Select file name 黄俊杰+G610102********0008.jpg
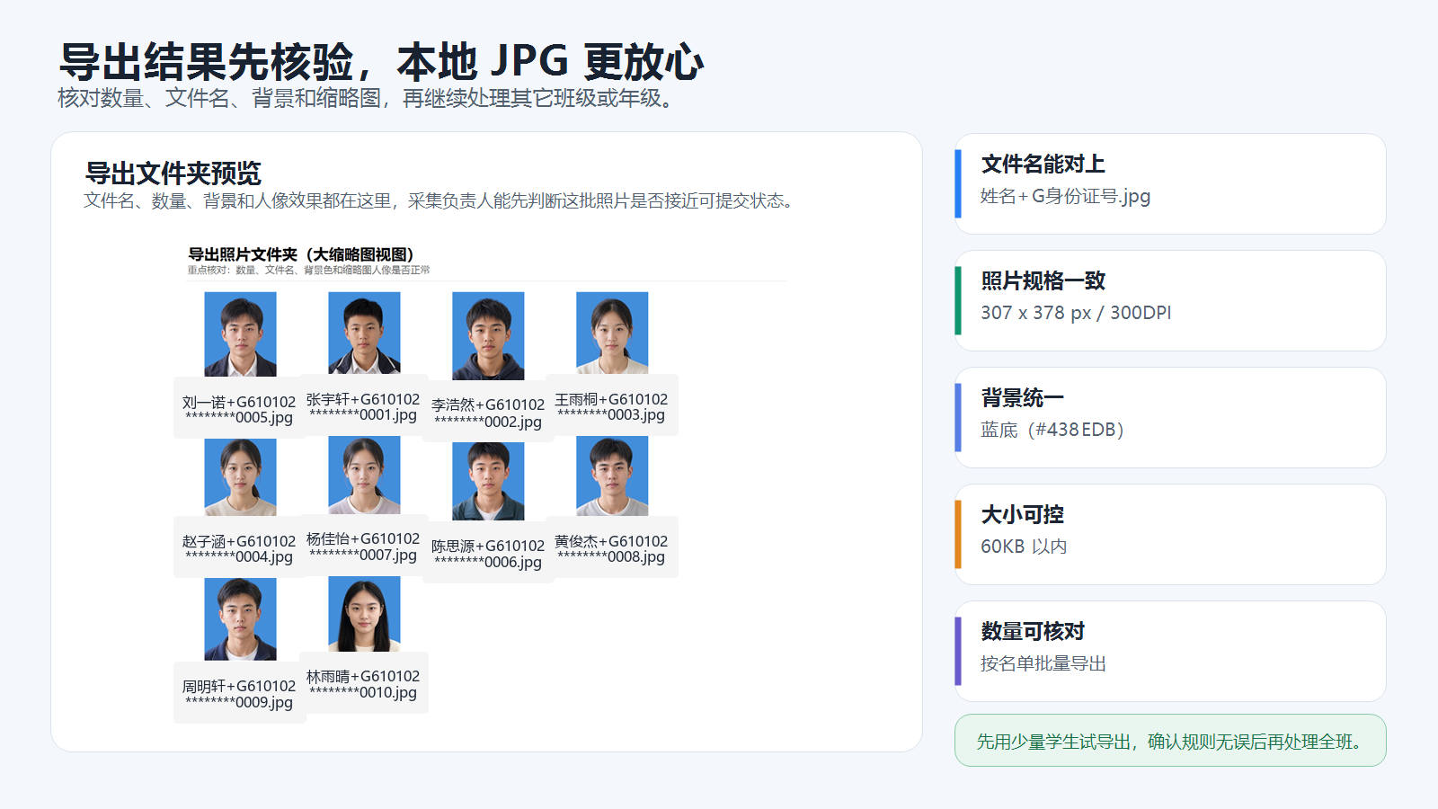1438x809 pixels. [x=611, y=549]
